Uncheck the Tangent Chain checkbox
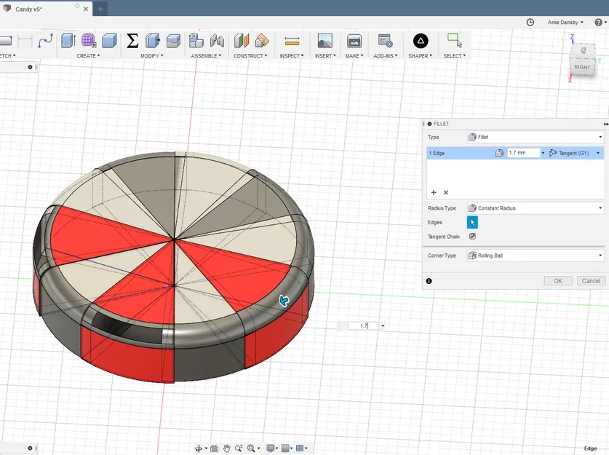The width and height of the screenshot is (609, 455). click(471, 237)
